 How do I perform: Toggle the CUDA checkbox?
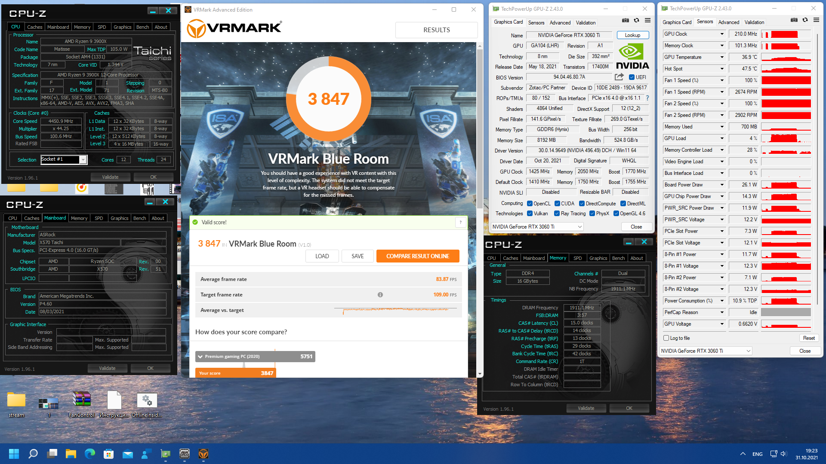(557, 204)
